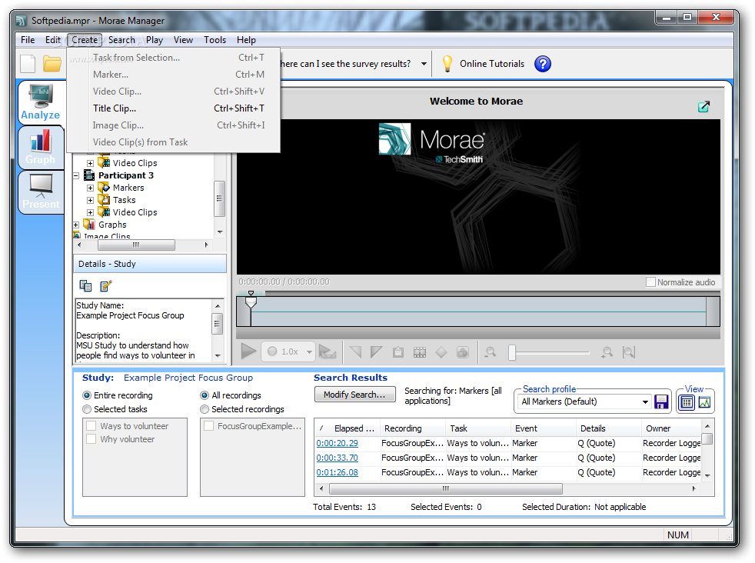Open the 0:00:20.29 elapsed time link
Image resolution: width=755 pixels, height=563 pixels.
pos(337,443)
